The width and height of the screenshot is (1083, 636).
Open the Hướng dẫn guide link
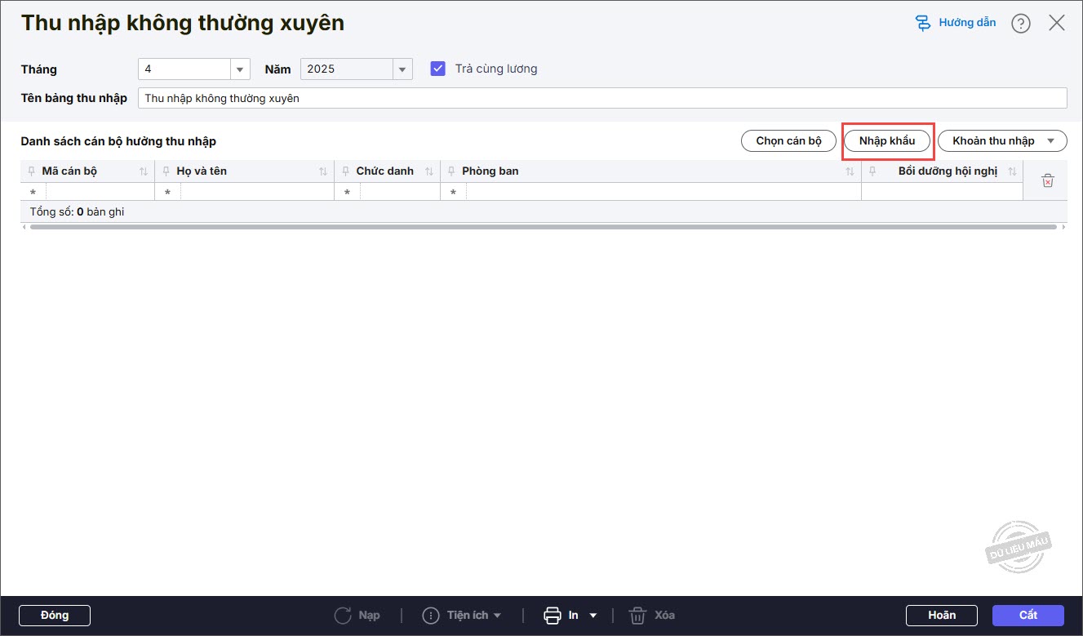tap(956, 23)
